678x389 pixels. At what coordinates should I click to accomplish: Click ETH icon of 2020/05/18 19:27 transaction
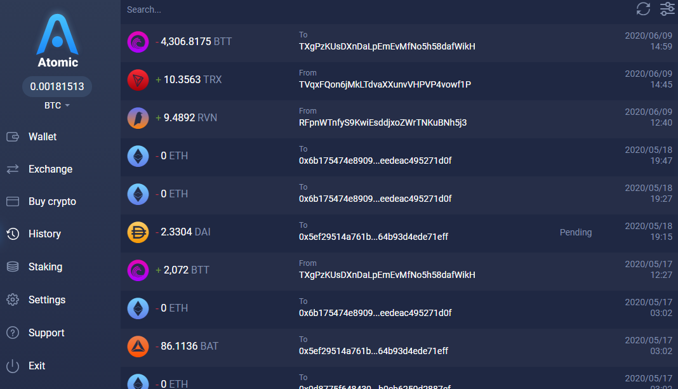coord(138,194)
